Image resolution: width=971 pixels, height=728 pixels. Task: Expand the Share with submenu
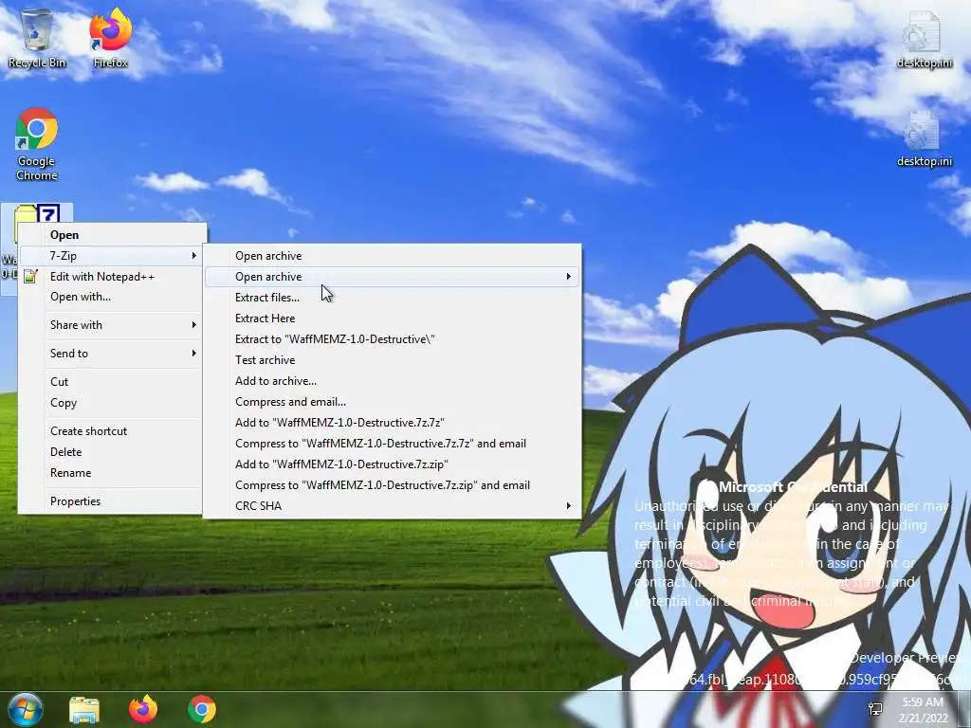[110, 325]
